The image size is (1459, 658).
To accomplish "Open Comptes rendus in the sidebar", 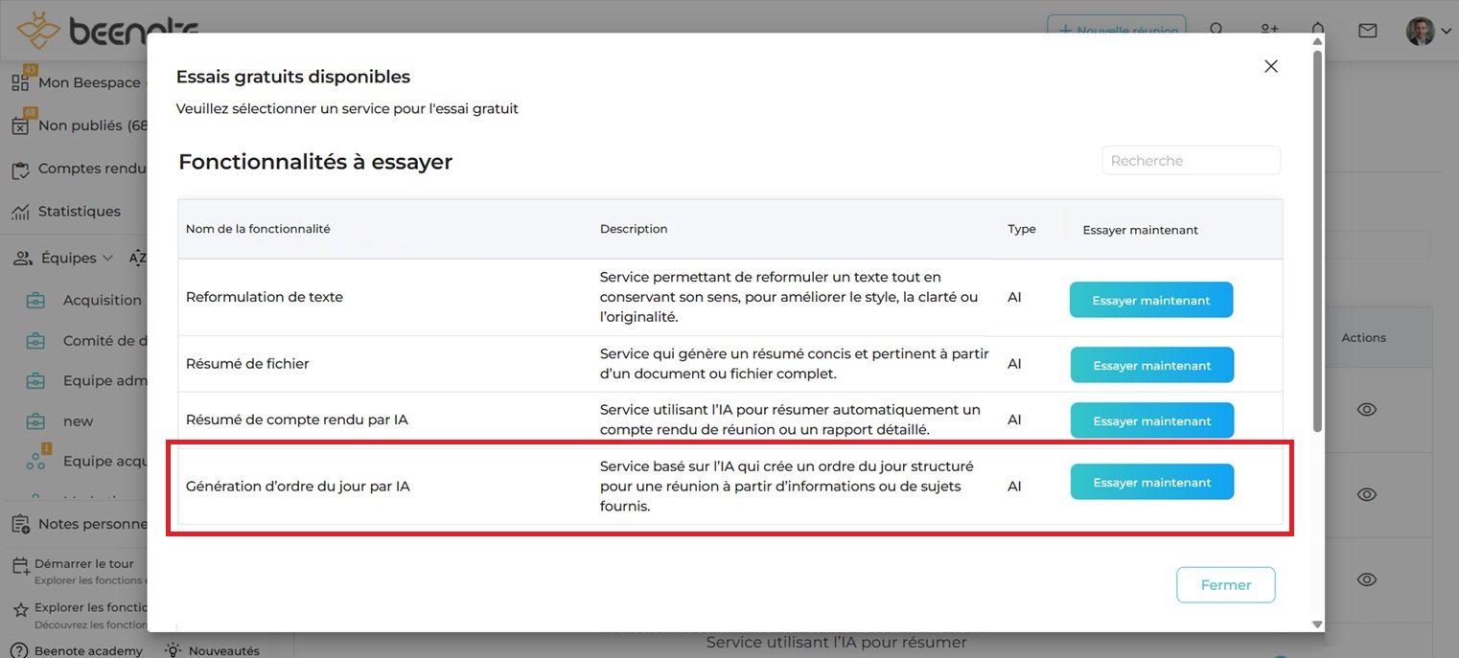I will coord(91,169).
